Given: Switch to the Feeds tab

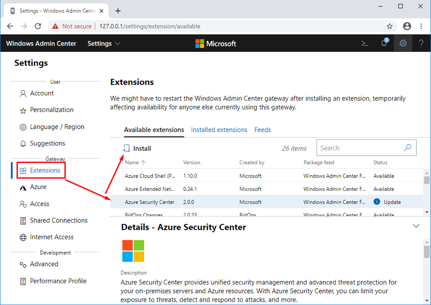Looking at the screenshot, I should pos(263,130).
